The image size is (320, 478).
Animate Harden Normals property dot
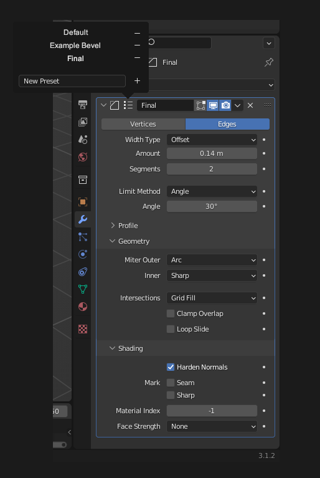click(x=264, y=367)
